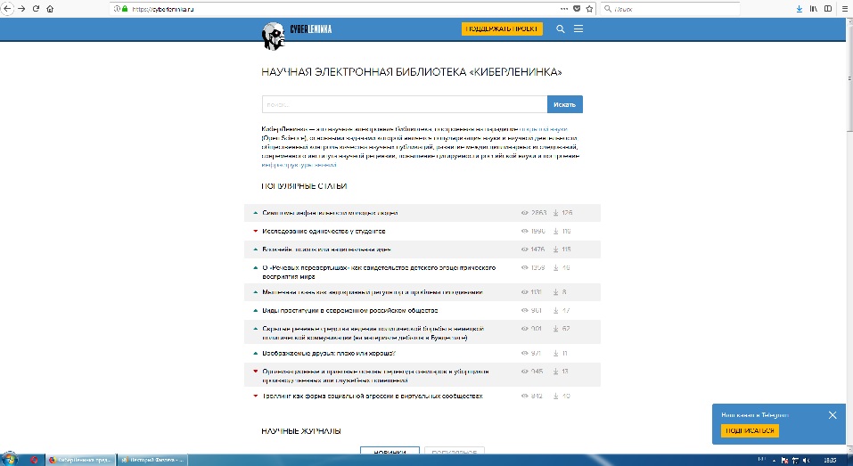The height and width of the screenshot is (466, 853).
Task: Click the blue Искать search button
Action: pyautogui.click(x=564, y=104)
